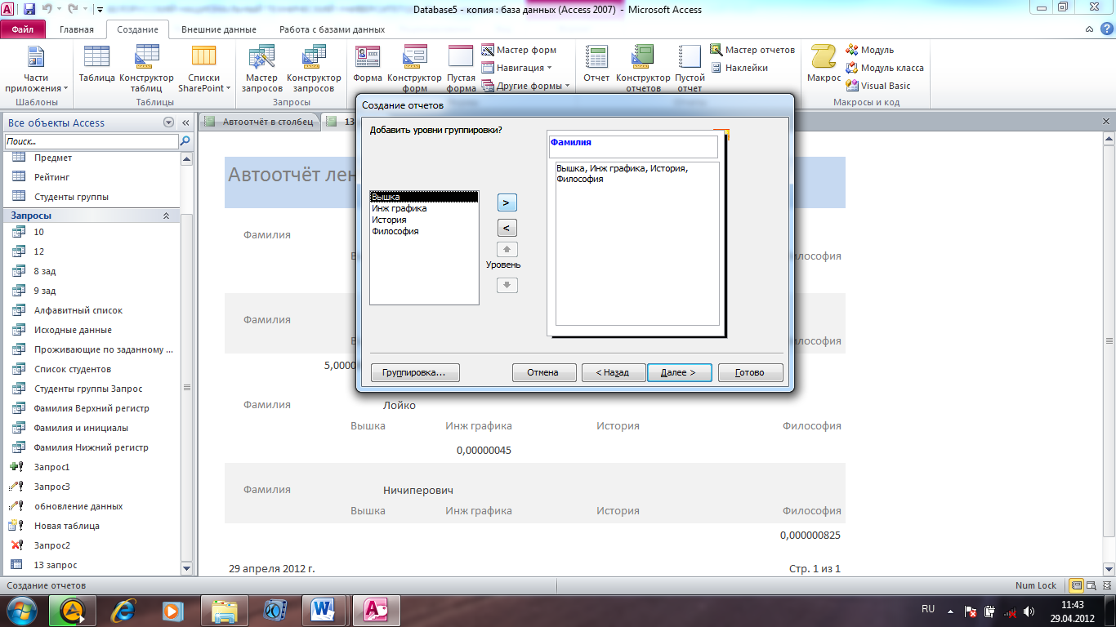Screen dimensions: 1116x627
Task: Click the Наклейки labels button
Action: (x=739, y=68)
